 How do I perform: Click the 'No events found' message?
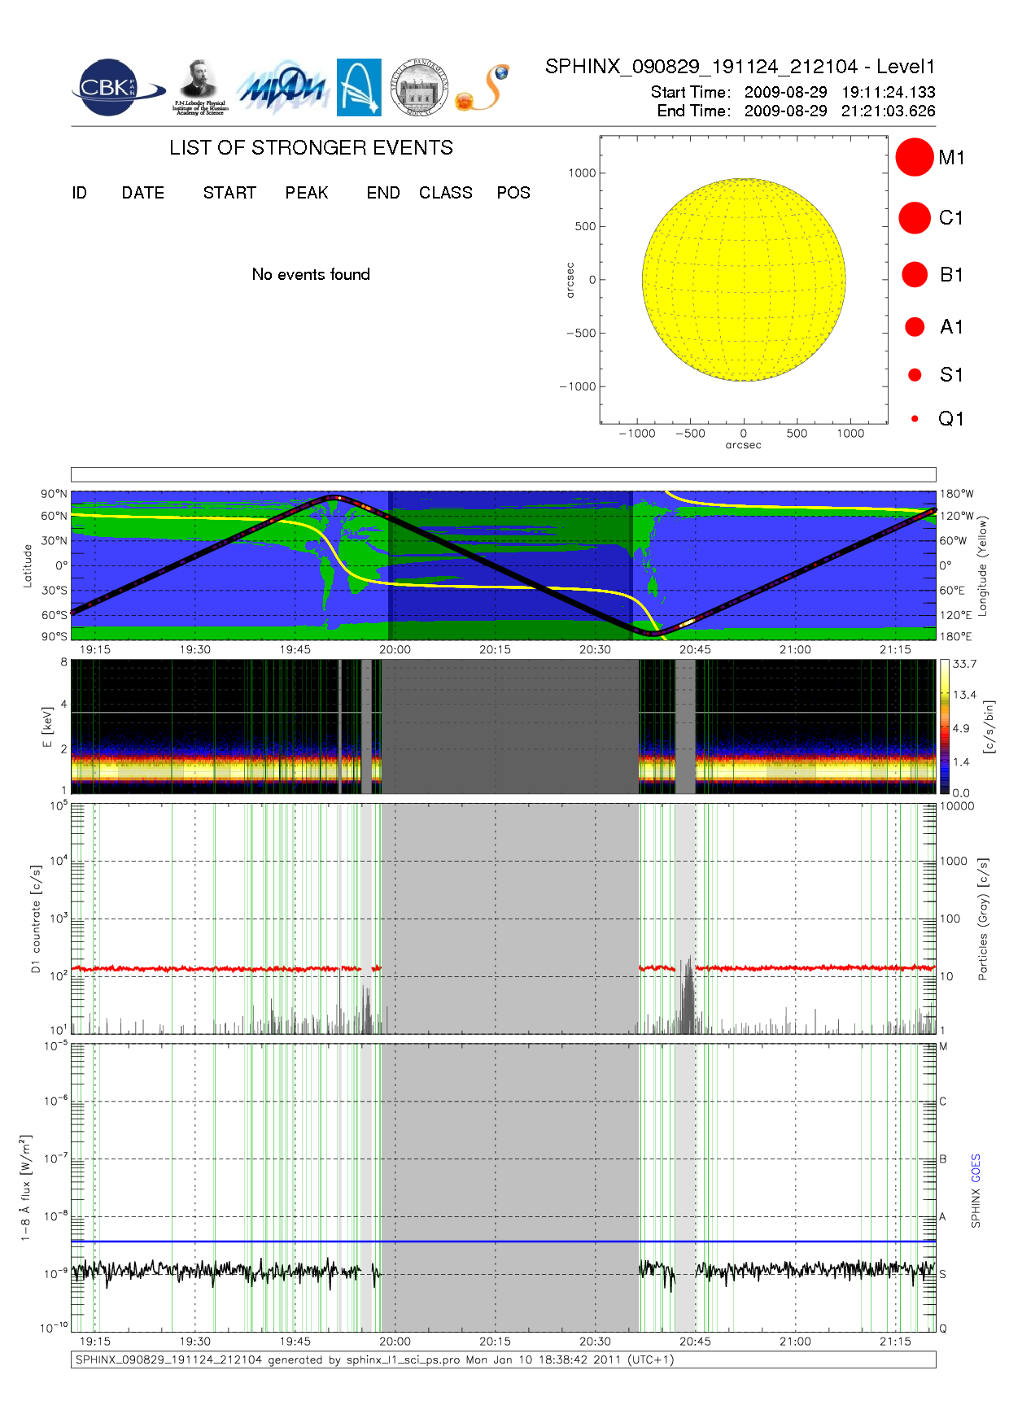(x=311, y=274)
